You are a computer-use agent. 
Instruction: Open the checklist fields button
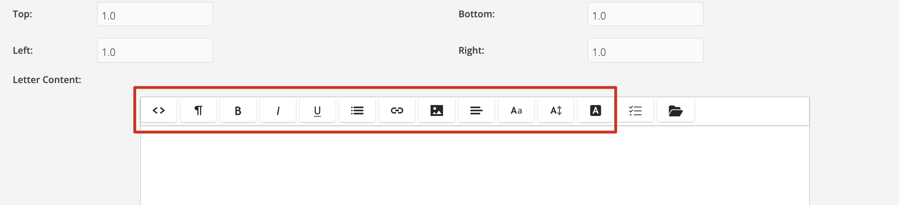(635, 110)
